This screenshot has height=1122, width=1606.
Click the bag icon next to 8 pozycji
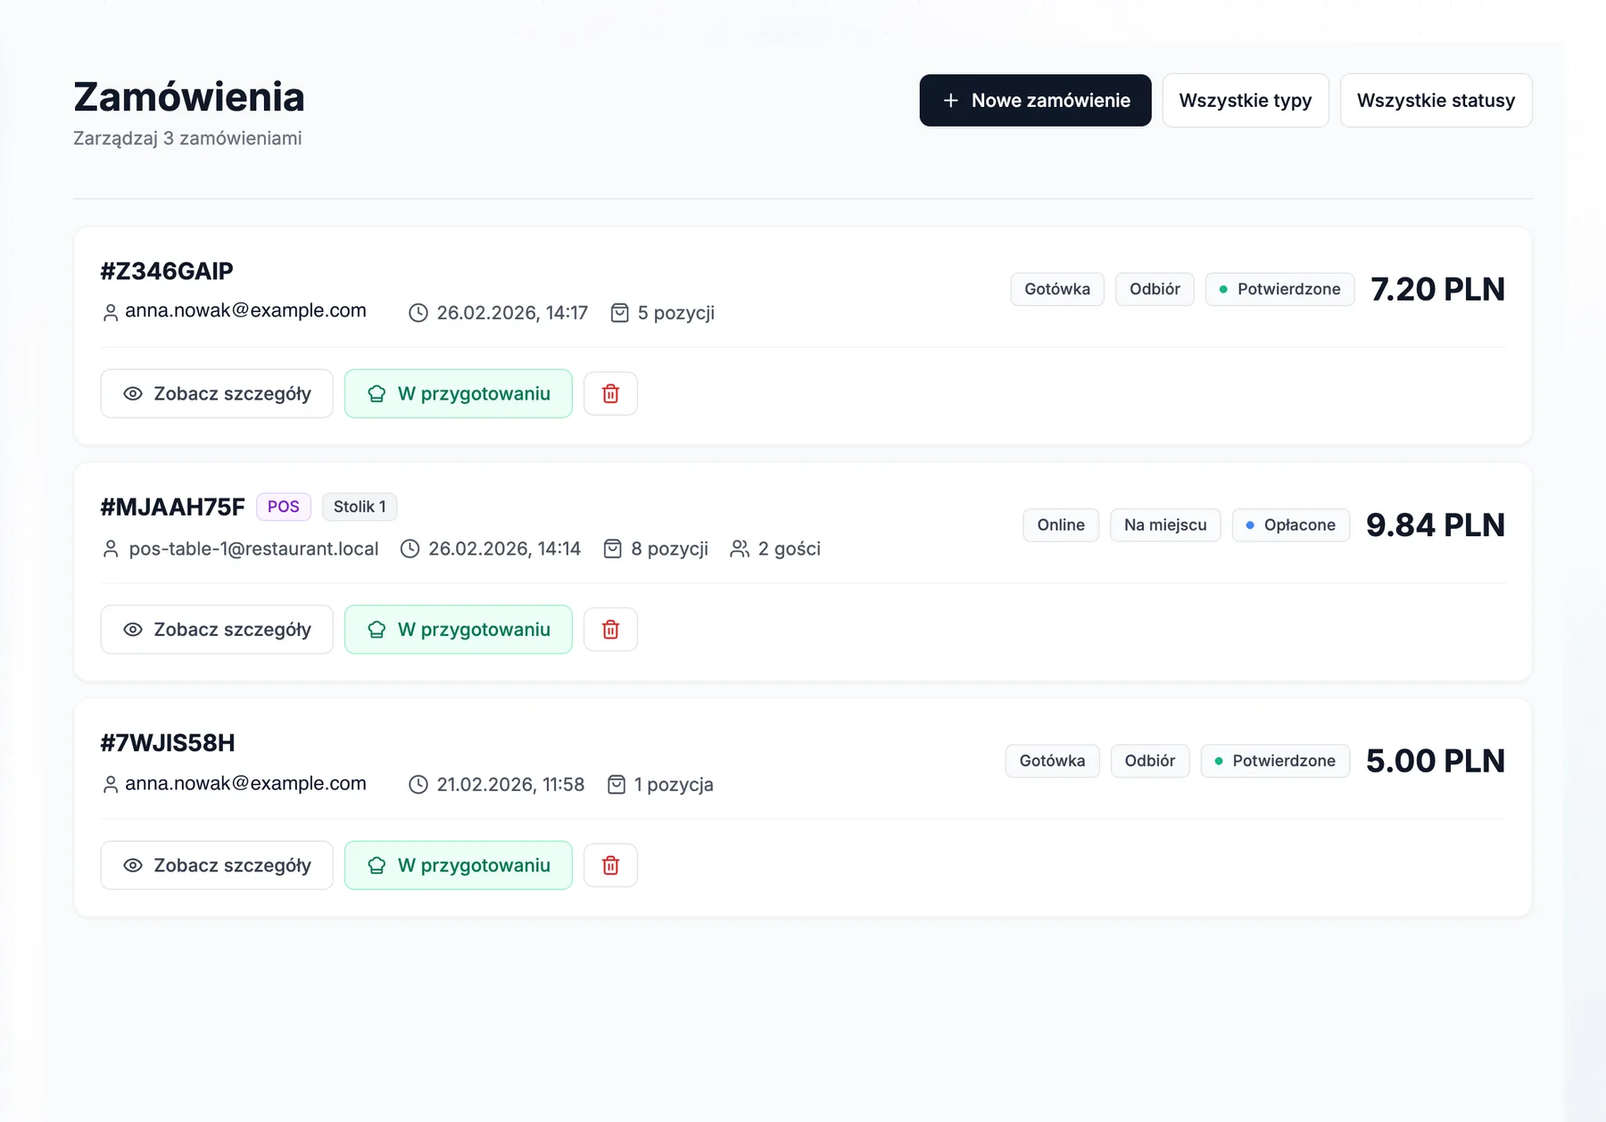pos(612,549)
